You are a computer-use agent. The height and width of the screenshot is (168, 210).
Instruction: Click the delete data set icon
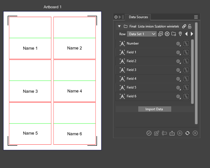pos(167,34)
